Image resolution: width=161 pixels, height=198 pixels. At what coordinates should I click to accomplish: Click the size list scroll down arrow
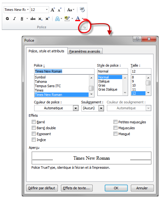point(148,93)
